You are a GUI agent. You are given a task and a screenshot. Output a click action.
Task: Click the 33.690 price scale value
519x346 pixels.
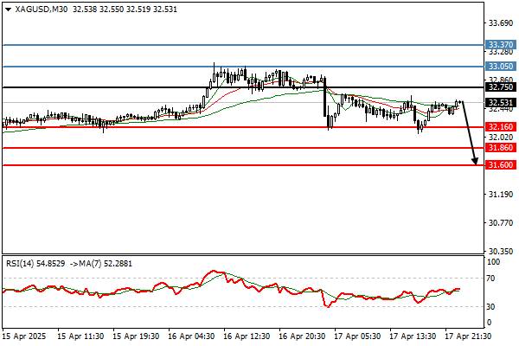[501, 22]
